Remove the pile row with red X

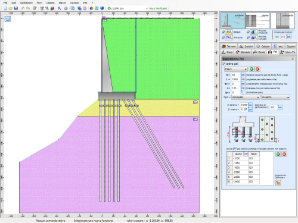click(x=257, y=69)
